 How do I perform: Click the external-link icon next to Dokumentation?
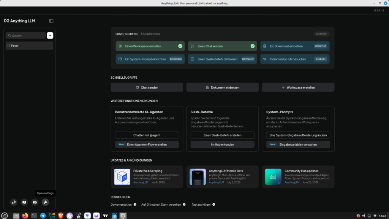point(135,205)
